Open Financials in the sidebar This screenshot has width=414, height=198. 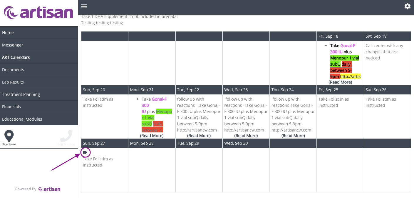39,107
